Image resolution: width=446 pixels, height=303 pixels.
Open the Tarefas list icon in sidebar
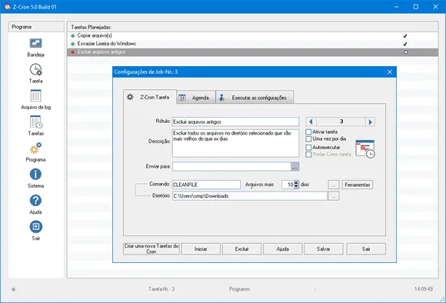point(35,122)
